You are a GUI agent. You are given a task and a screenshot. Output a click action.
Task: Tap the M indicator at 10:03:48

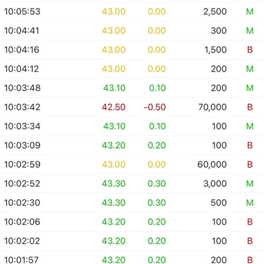click(x=249, y=88)
